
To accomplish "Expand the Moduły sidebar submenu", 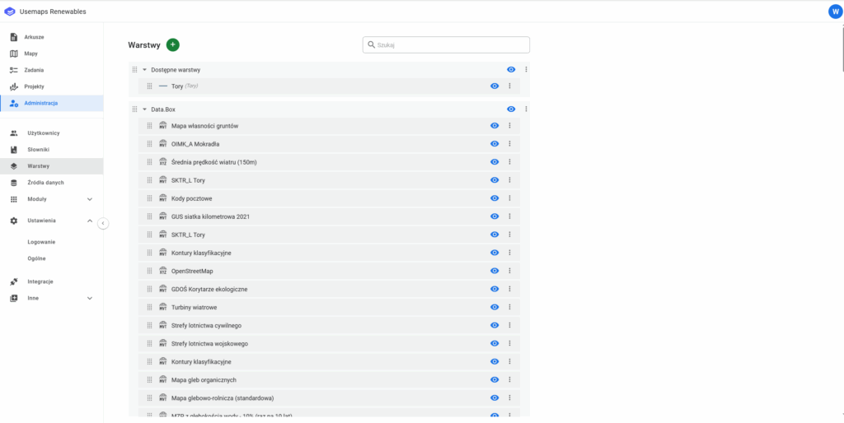I will coord(89,199).
